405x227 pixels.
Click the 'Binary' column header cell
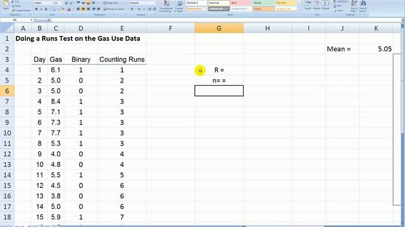(81, 59)
